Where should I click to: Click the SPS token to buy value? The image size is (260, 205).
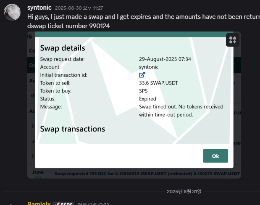[x=143, y=91]
